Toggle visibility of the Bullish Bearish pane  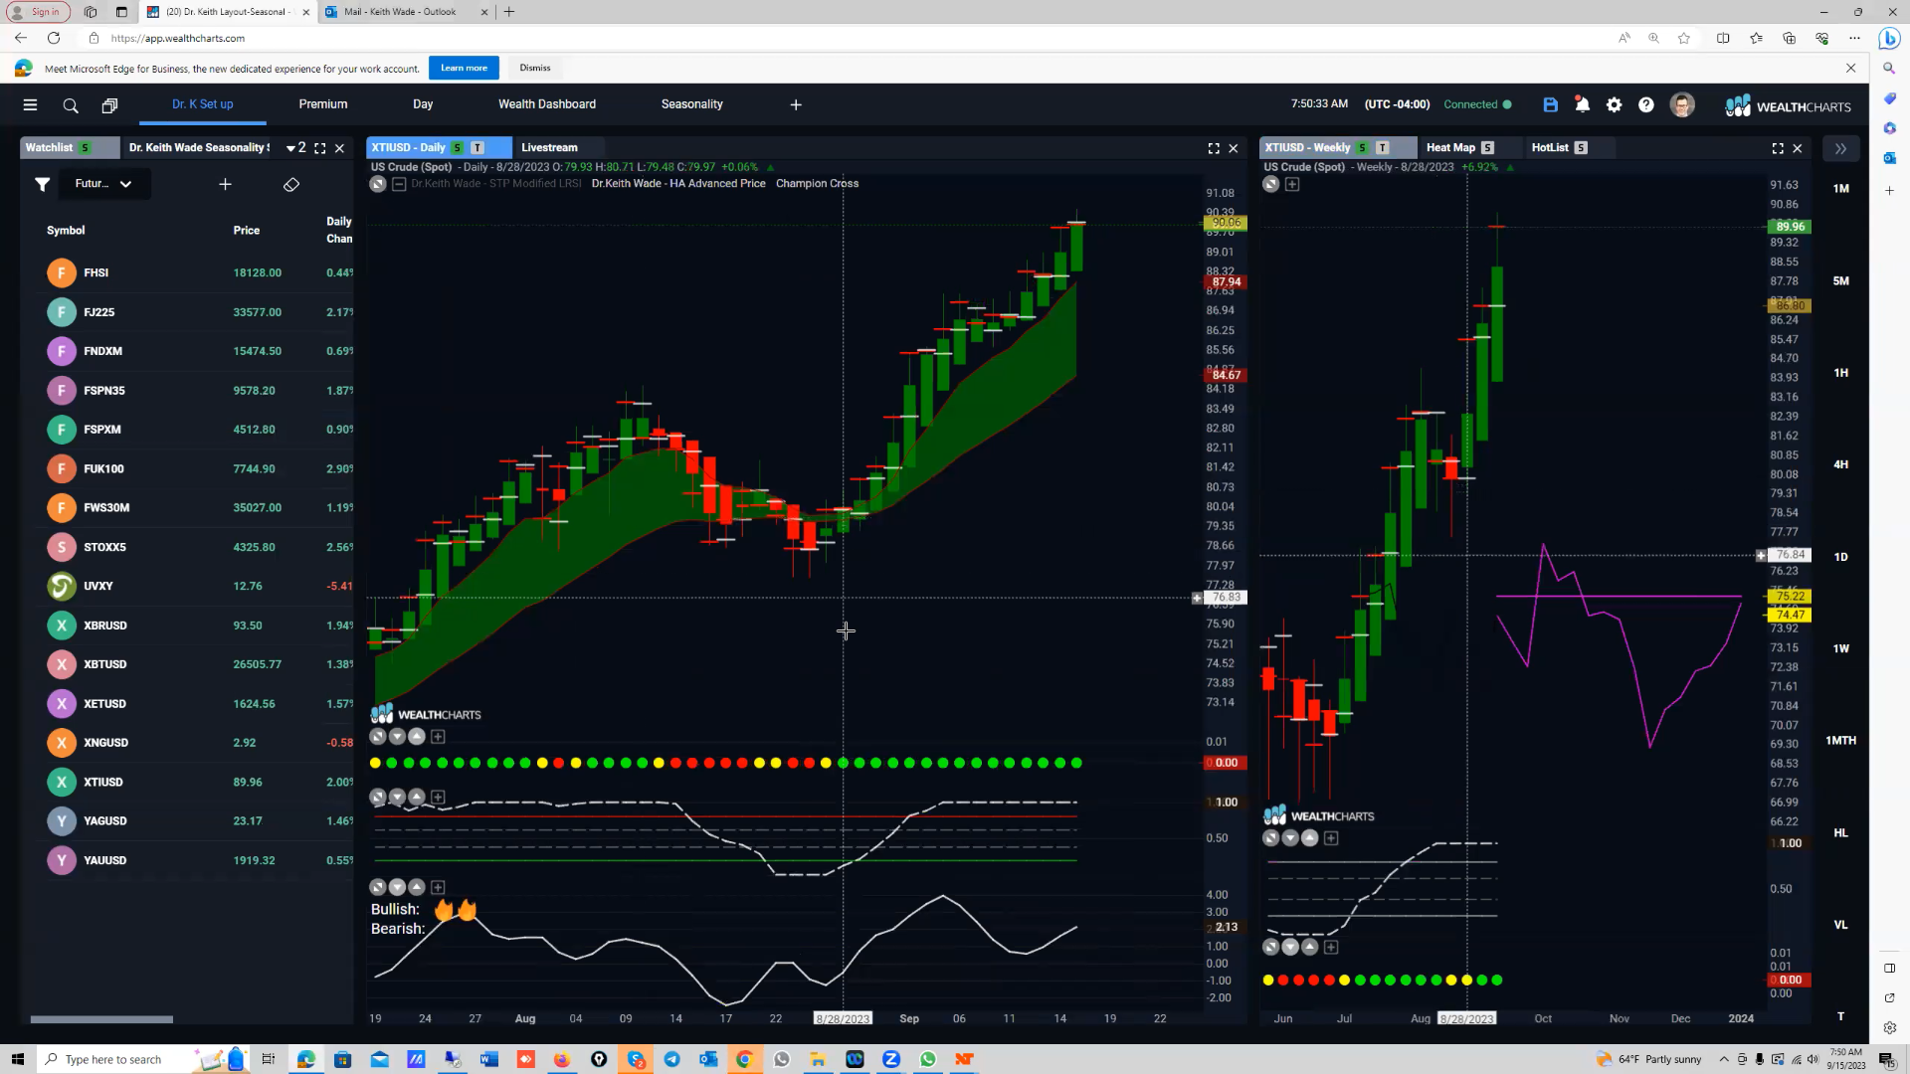pos(377,887)
